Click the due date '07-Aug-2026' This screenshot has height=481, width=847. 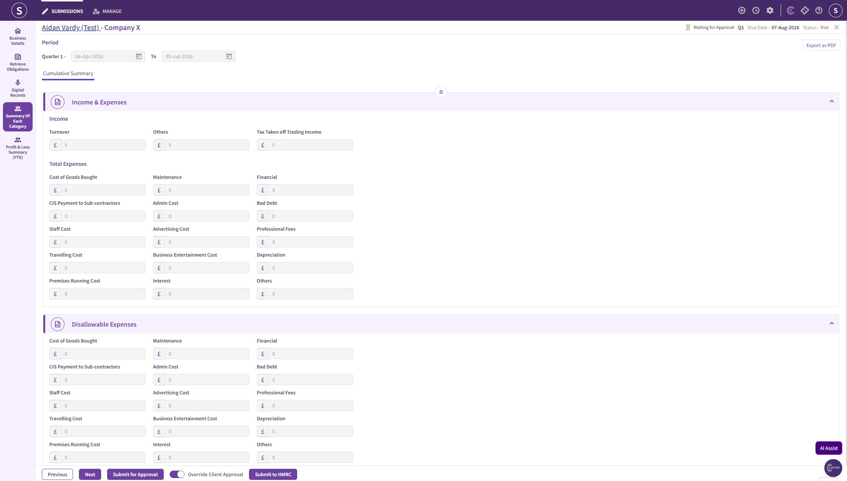[x=785, y=27]
